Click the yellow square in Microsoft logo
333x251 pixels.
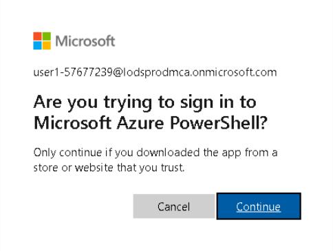click(x=47, y=45)
